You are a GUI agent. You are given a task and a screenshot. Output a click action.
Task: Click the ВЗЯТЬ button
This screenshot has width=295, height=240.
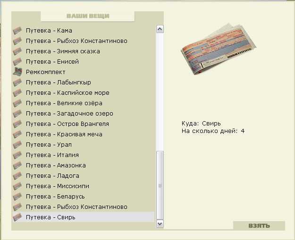point(259,225)
